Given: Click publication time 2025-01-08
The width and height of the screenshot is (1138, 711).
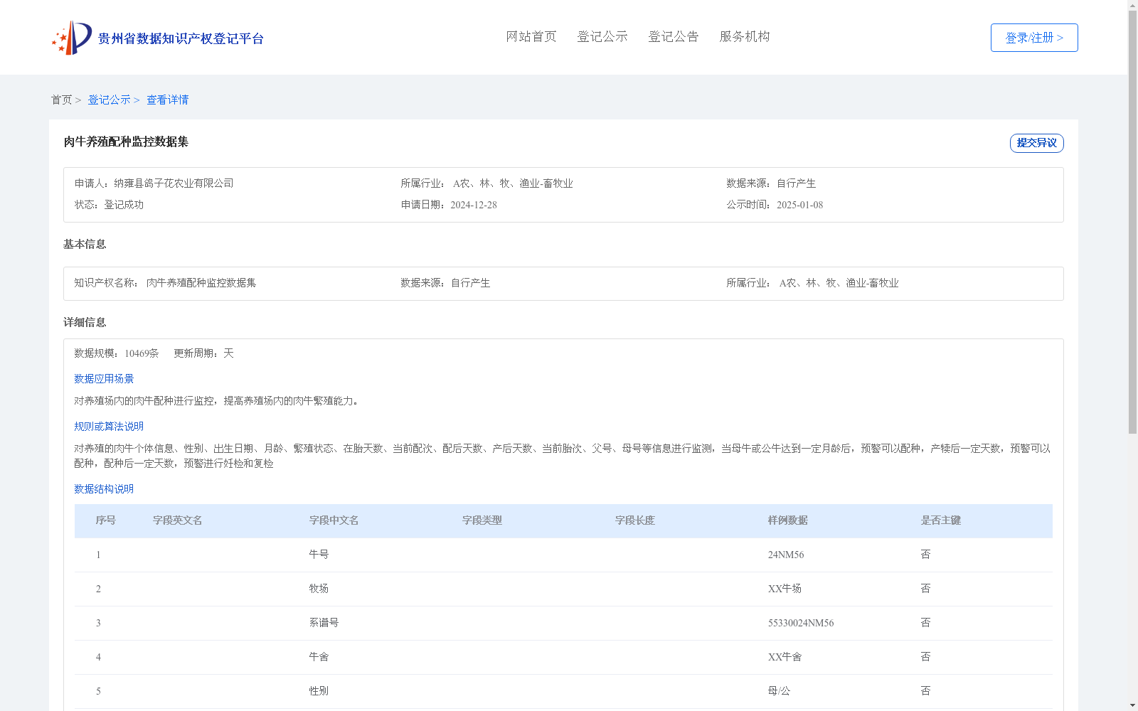Looking at the screenshot, I should 799,205.
